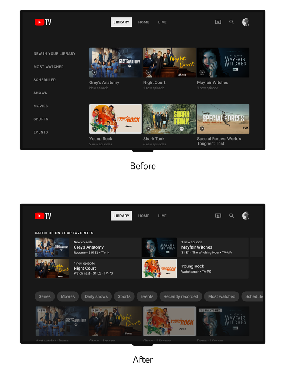This screenshot has height=371, width=285.
Task: Open NEW Night Court thumbnail in After bottom row
Action: [x=115, y=321]
